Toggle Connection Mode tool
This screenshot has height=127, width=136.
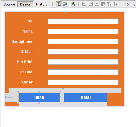65,4
